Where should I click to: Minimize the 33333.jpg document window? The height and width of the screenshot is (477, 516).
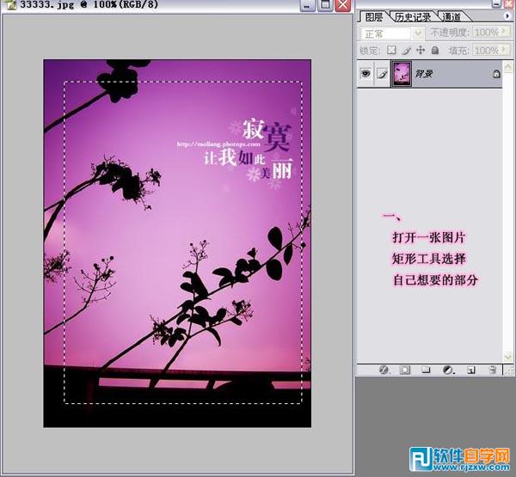tap(307, 5)
